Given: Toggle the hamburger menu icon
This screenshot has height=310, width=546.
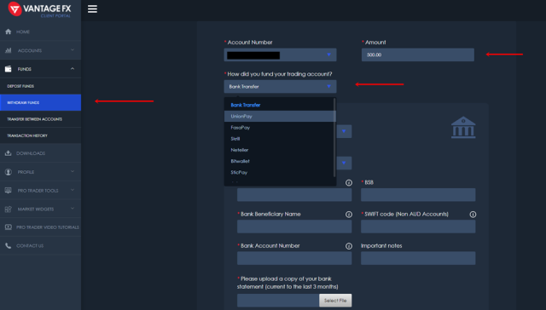Looking at the screenshot, I should (x=92, y=9).
